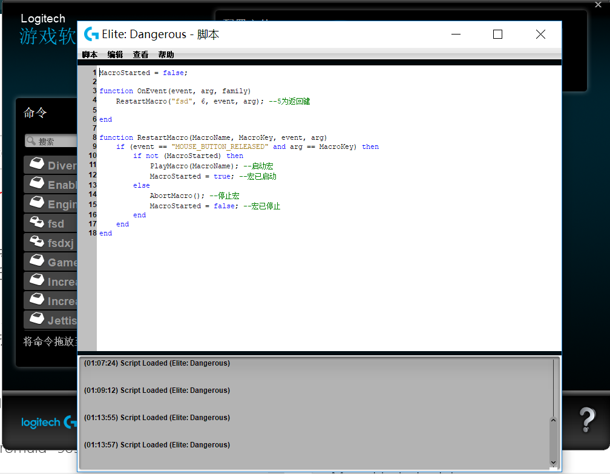Click the Logitech G icon in script window title bar
The image size is (610, 474).
tap(91, 35)
